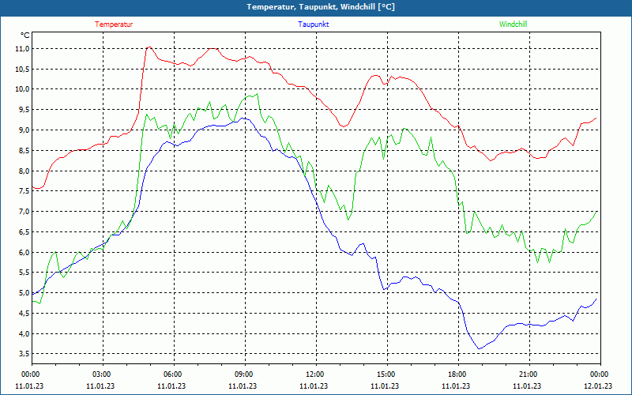The width and height of the screenshot is (632, 395).
Task: Click the '5,5' y-axis tick label
Action: [x=24, y=273]
